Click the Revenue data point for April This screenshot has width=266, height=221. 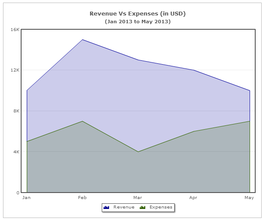tap(194, 70)
